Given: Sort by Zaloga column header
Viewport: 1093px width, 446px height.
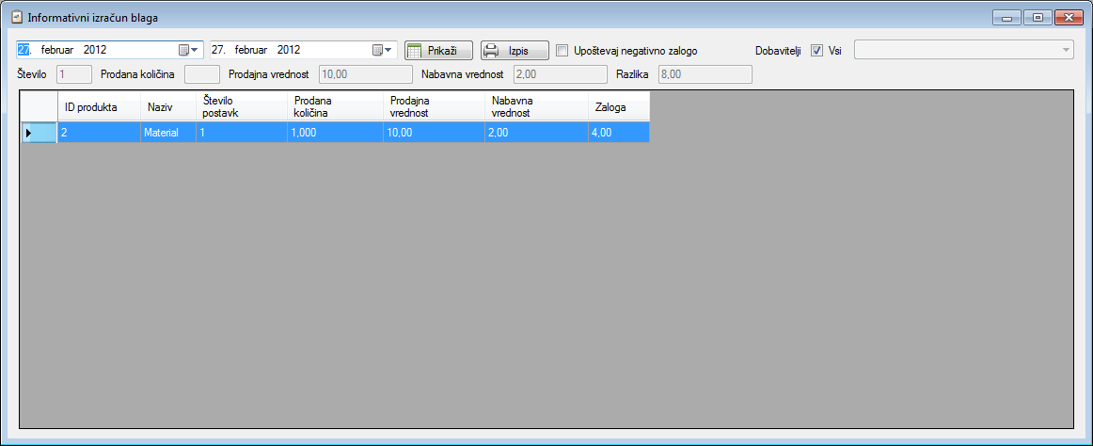Looking at the screenshot, I should [618, 107].
